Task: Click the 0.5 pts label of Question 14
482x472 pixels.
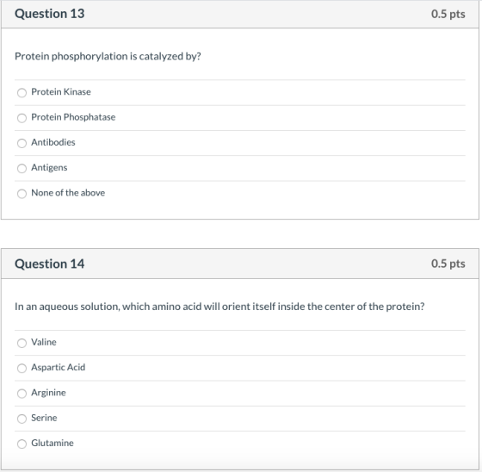Action: (x=448, y=264)
